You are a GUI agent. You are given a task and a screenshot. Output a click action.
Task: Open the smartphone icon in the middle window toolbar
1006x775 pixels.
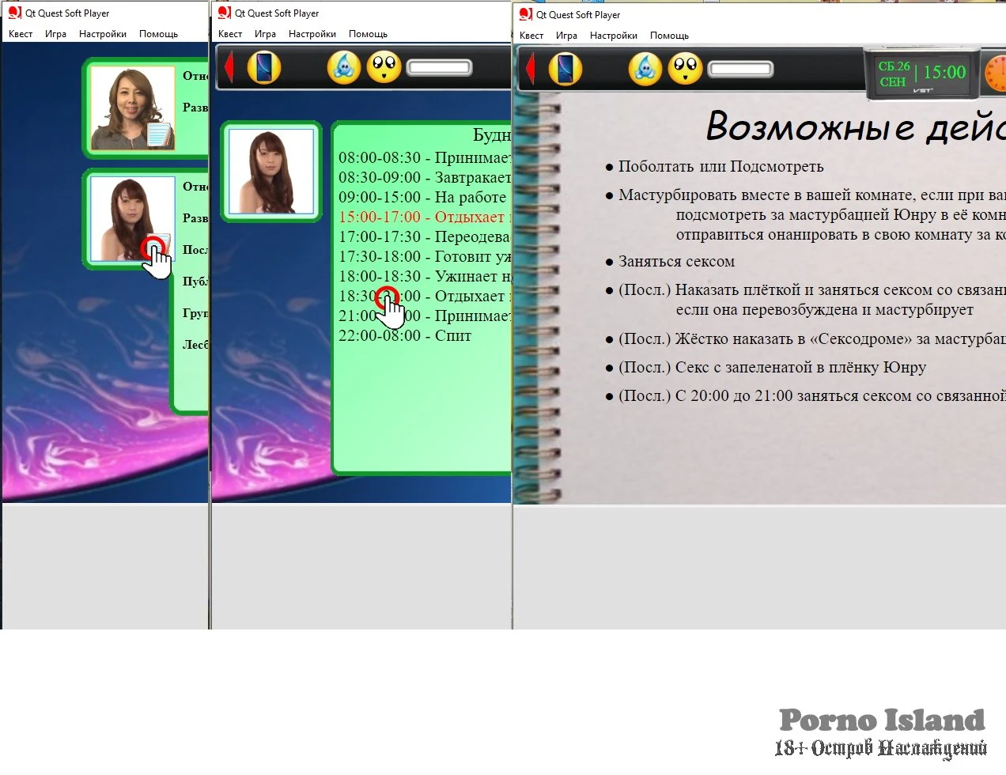pyautogui.click(x=264, y=67)
